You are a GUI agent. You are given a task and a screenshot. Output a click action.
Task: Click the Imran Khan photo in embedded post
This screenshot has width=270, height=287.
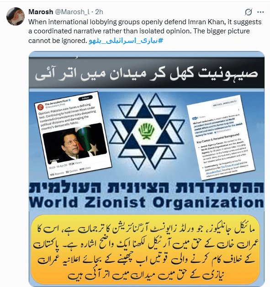click(74, 143)
